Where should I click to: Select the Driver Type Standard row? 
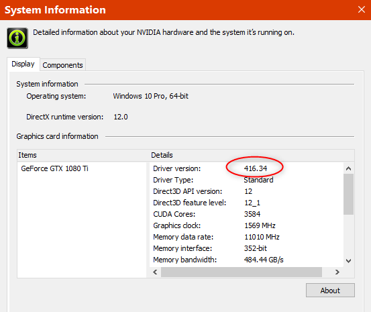(246, 180)
